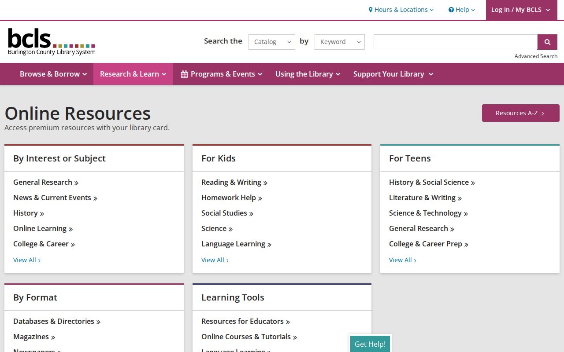The image size is (564, 352).
Task: Open Language Learning in For Kids
Action: 237,244
